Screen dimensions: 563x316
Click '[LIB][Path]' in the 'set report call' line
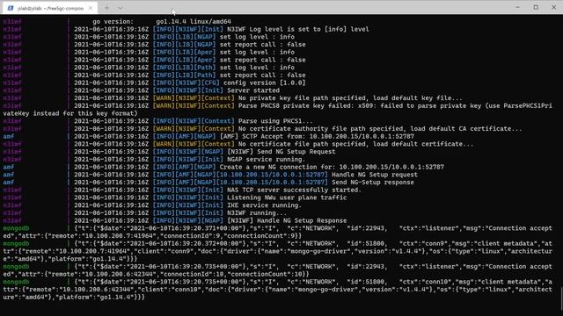click(195, 75)
